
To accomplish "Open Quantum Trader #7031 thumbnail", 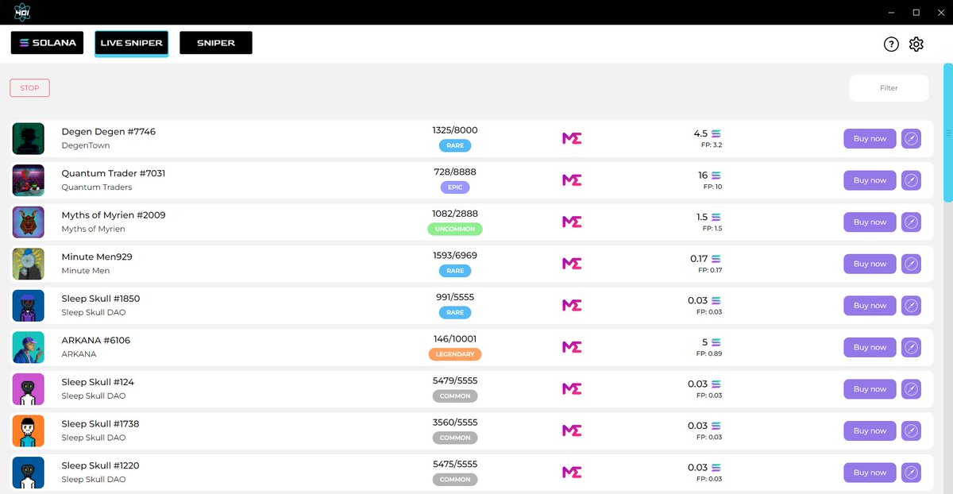I will tap(29, 180).
